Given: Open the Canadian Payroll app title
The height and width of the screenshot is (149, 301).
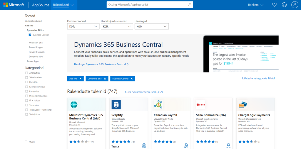Looking at the screenshot, I should pyautogui.click(x=165, y=115).
